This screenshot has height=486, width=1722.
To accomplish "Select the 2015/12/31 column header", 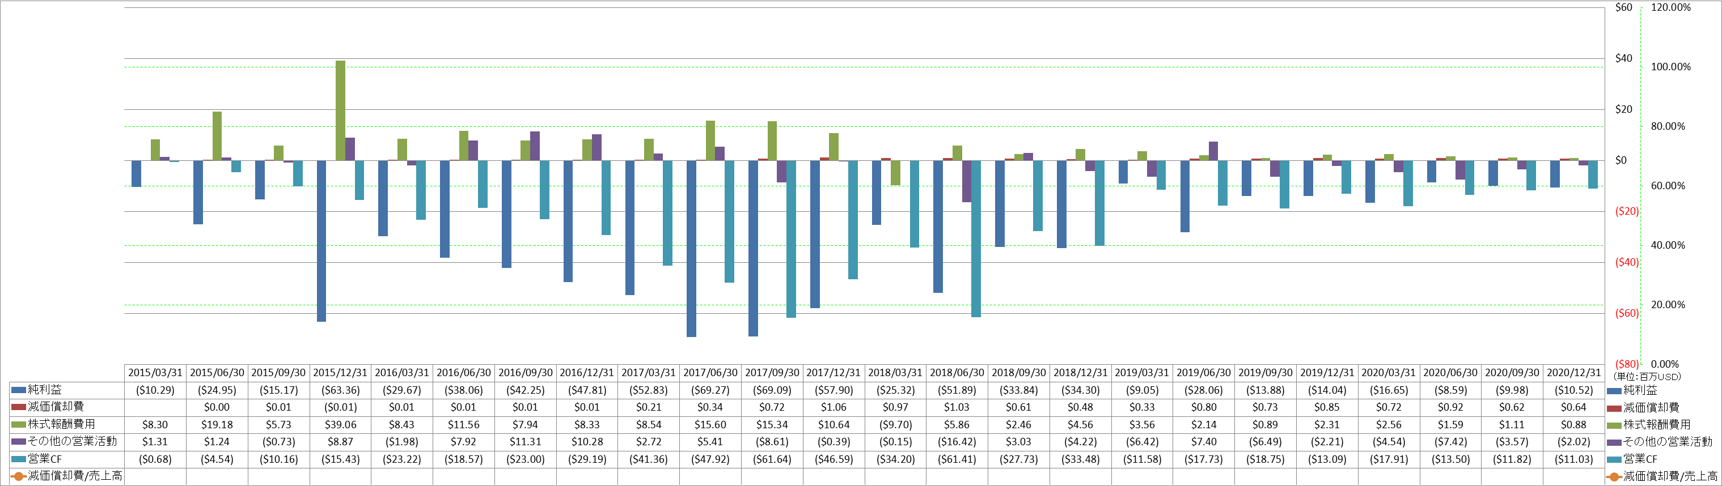I will click(x=340, y=373).
